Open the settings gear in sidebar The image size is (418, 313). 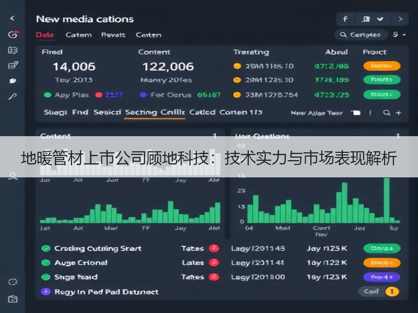[13, 282]
